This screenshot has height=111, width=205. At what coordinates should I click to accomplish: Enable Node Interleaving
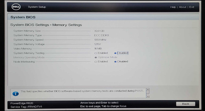coord(96,62)
